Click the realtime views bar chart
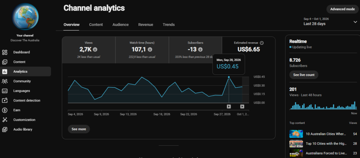Image resolution: width=360 pixels, height=158 pixels. (323, 105)
